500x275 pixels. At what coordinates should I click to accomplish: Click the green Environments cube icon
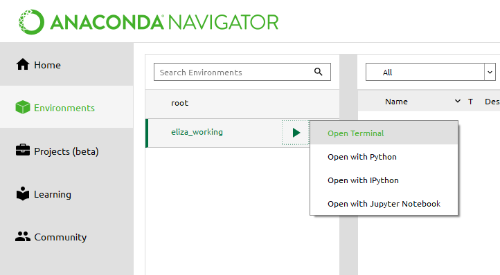point(23,107)
